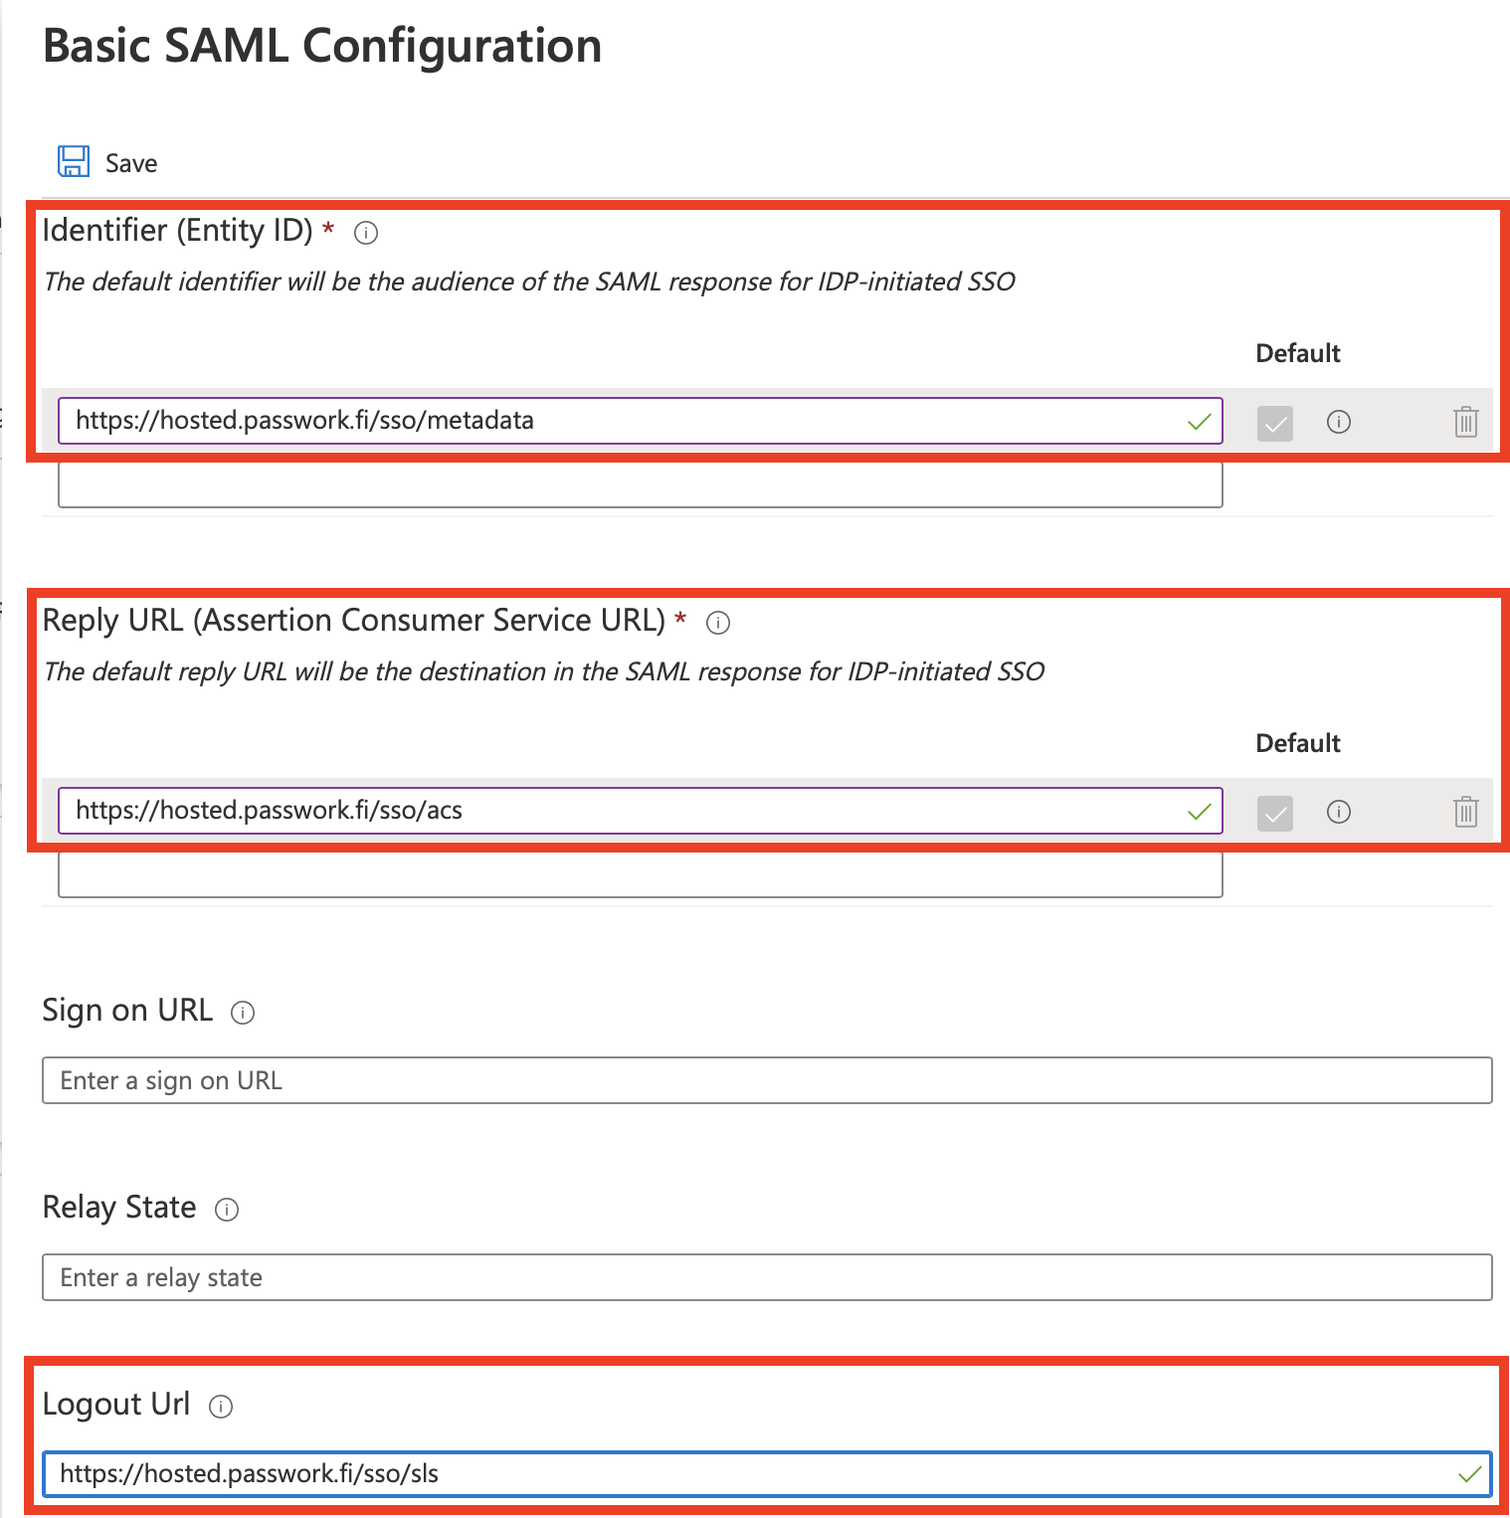1510x1518 pixels.
Task: Open the Sign on URL info tooltip
Action: 242,1013
